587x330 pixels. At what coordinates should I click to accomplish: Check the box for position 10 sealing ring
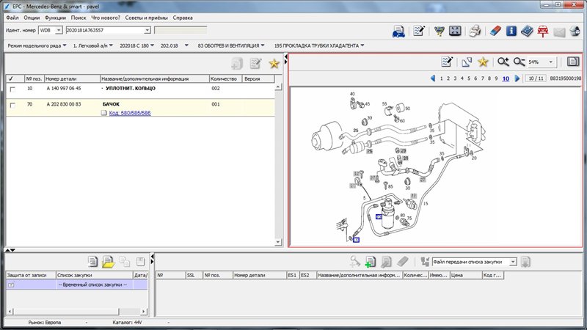(x=12, y=89)
